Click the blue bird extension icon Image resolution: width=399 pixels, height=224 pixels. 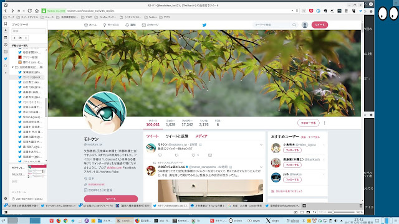coord(318,11)
